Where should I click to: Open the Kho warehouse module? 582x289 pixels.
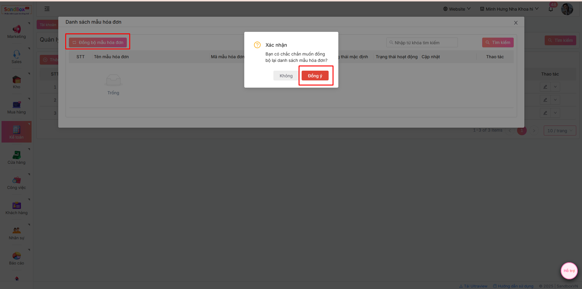coord(16,82)
